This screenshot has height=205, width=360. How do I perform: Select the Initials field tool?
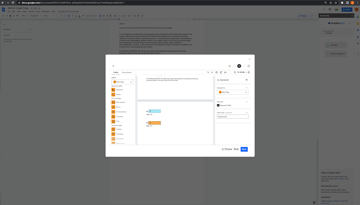point(119,94)
